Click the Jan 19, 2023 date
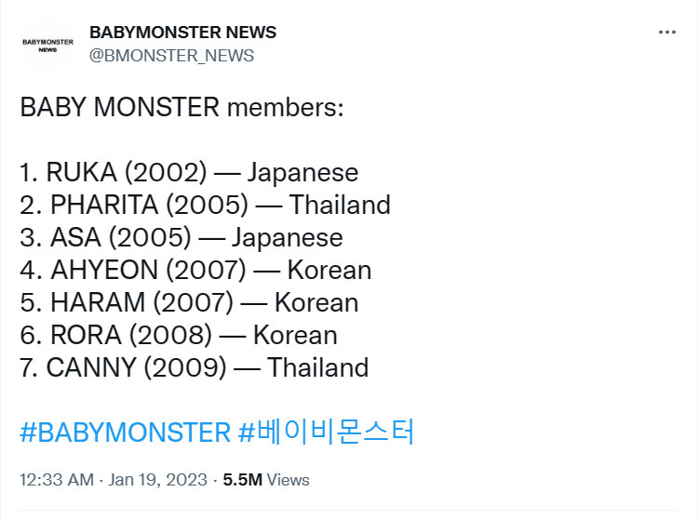This screenshot has width=699, height=519. click(158, 480)
